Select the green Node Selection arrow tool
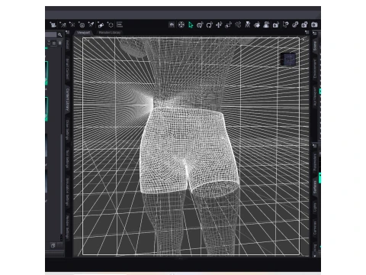Image resolution: width=366 pixels, height=275 pixels. point(191,24)
